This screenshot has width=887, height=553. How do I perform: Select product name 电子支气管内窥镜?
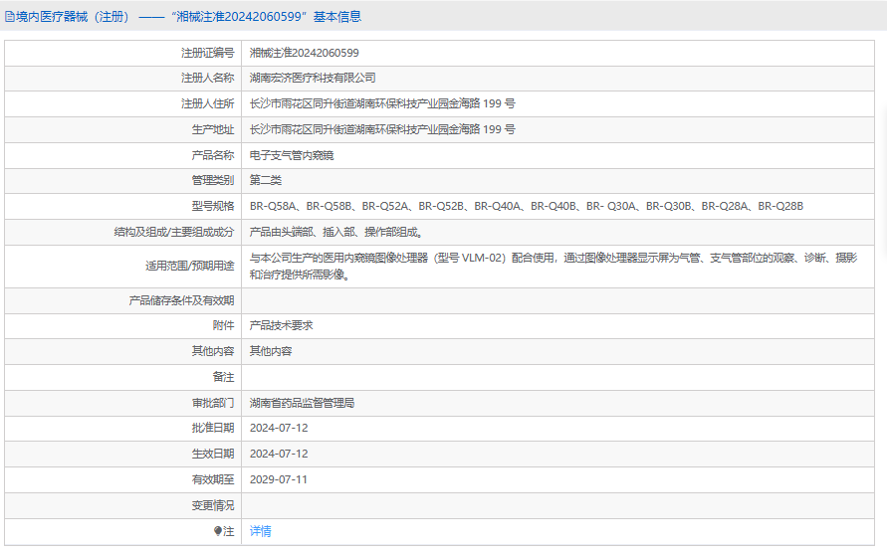click(292, 155)
